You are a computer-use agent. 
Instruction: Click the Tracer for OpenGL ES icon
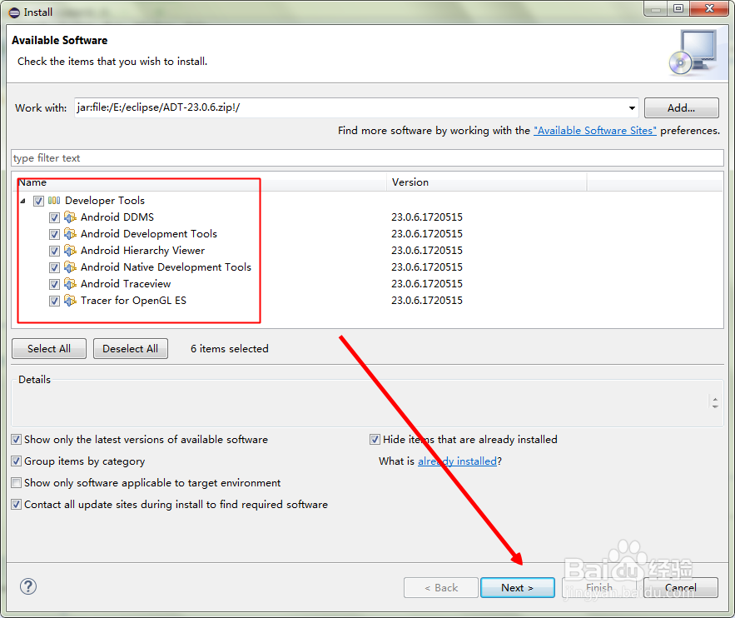click(x=70, y=301)
